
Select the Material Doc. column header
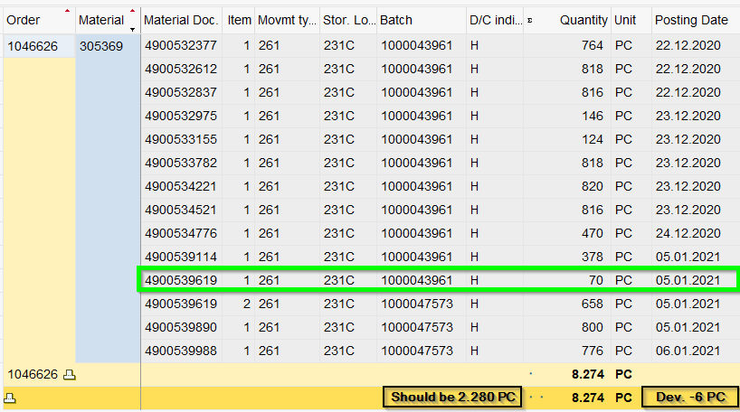tap(180, 20)
